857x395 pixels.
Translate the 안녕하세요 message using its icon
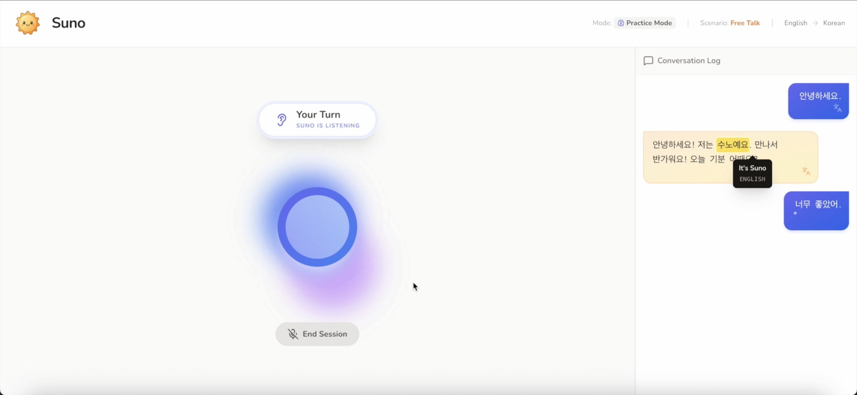coord(837,108)
